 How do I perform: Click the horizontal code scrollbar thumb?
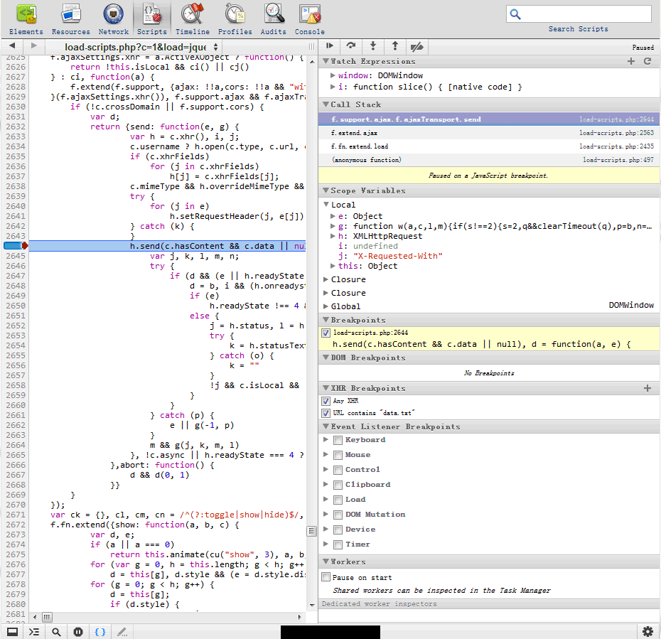click(x=47, y=617)
